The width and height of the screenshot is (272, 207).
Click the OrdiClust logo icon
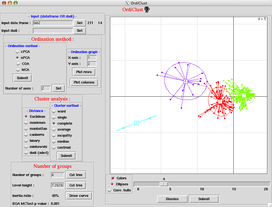pyautogui.click(x=147, y=10)
